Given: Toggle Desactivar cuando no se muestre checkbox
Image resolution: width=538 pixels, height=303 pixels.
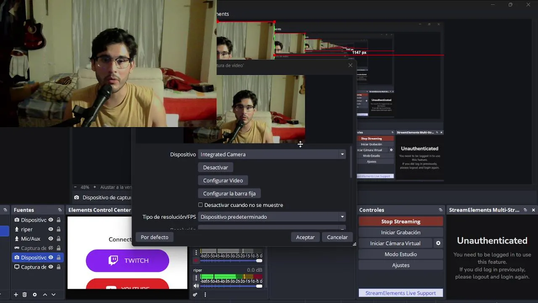Looking at the screenshot, I should (x=200, y=205).
